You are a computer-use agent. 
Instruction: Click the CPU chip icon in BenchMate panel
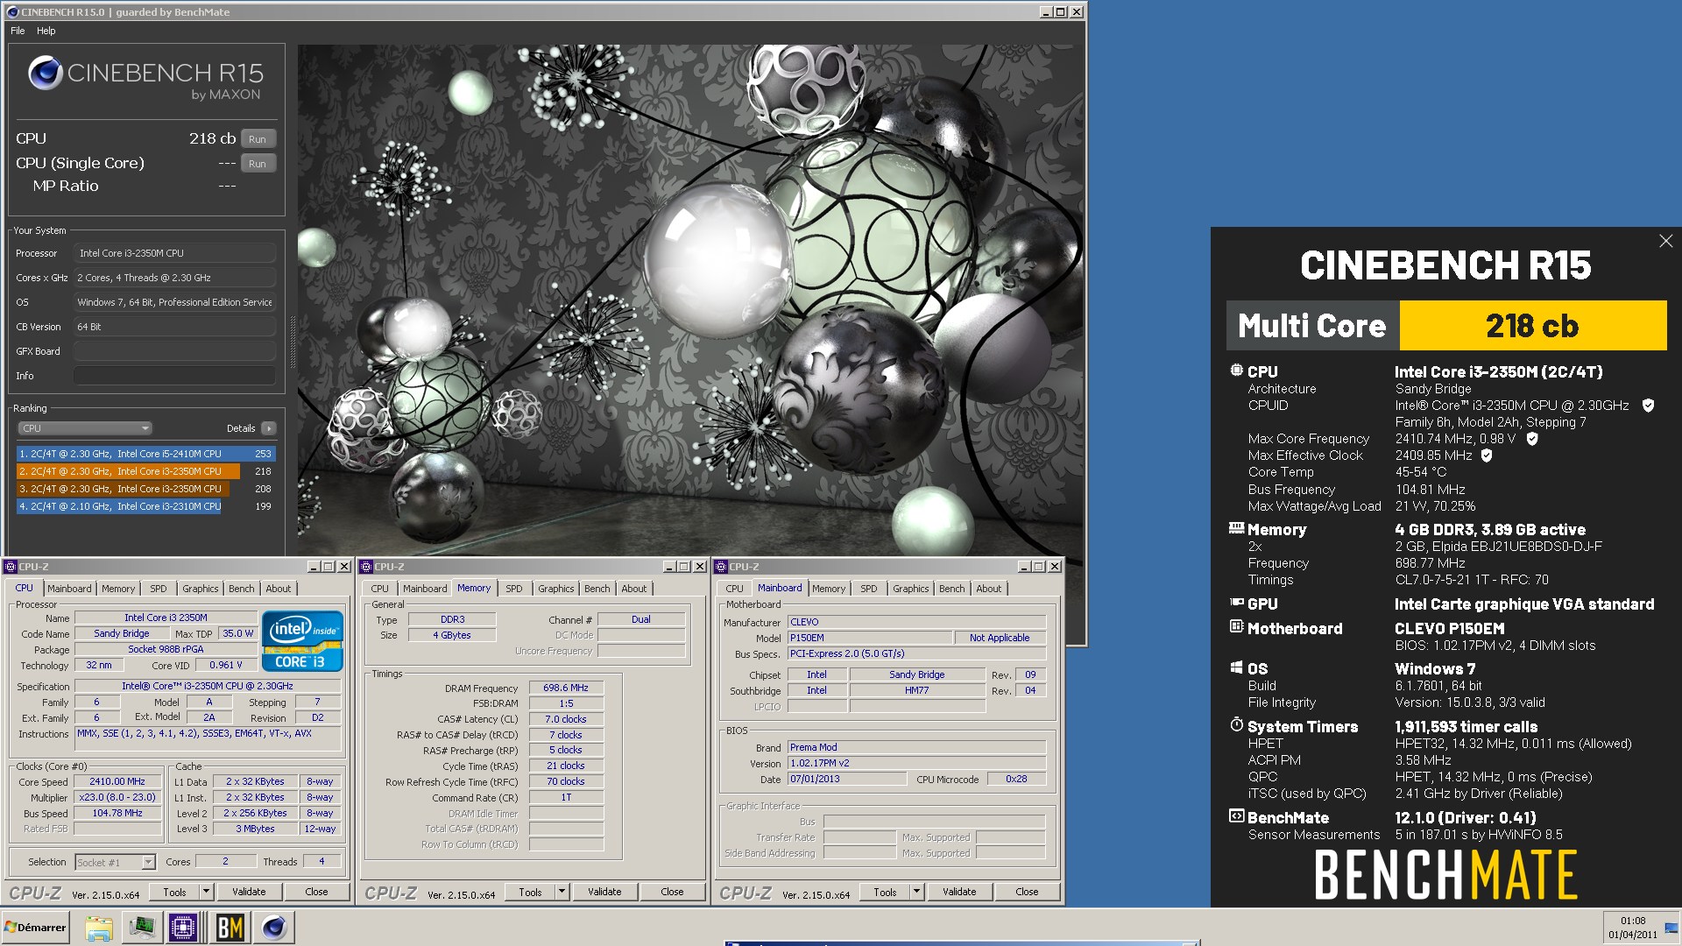[1236, 371]
